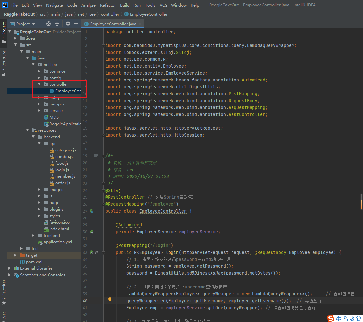The height and width of the screenshot is (322, 363).
Task: Click line number 40 in gutter
Action: point(85,301)
